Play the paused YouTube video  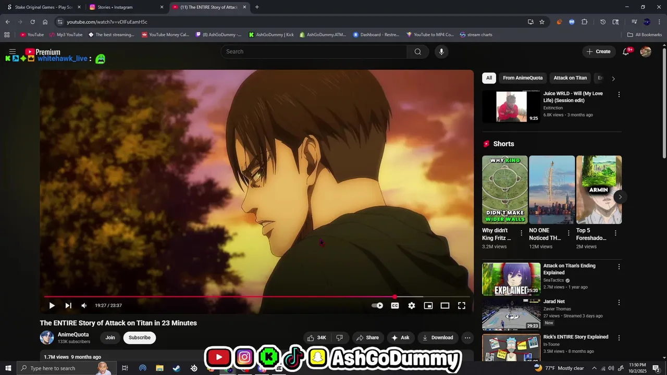coord(52,306)
